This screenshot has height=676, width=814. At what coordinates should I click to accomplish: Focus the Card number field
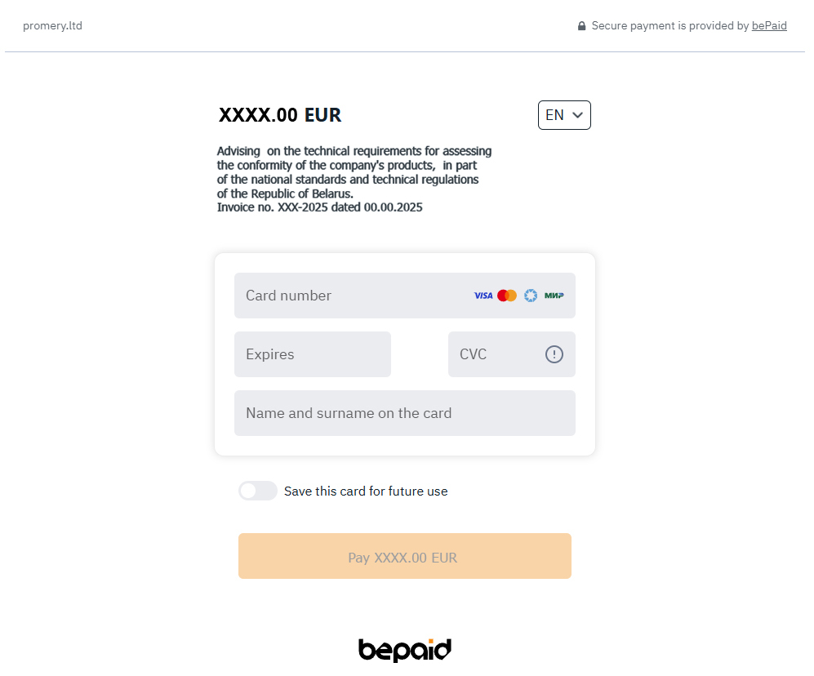(x=351, y=296)
